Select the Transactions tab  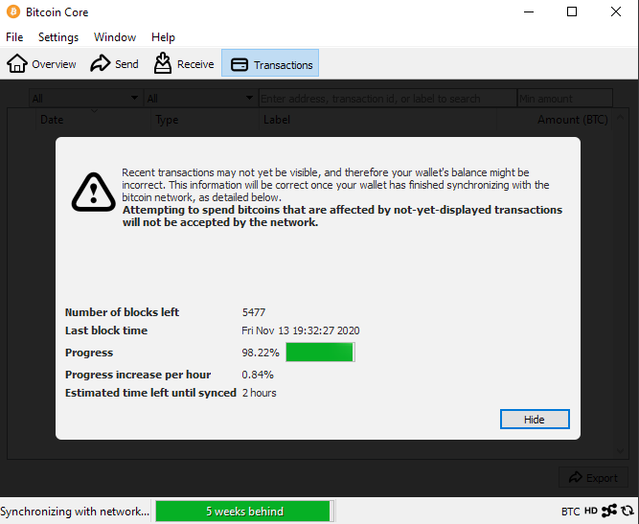tap(270, 63)
